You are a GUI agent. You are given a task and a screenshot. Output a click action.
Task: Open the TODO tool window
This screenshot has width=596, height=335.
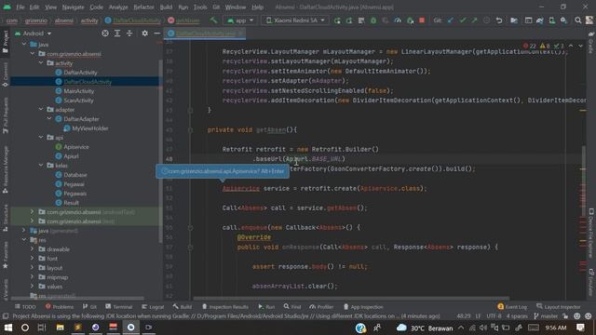point(25,307)
